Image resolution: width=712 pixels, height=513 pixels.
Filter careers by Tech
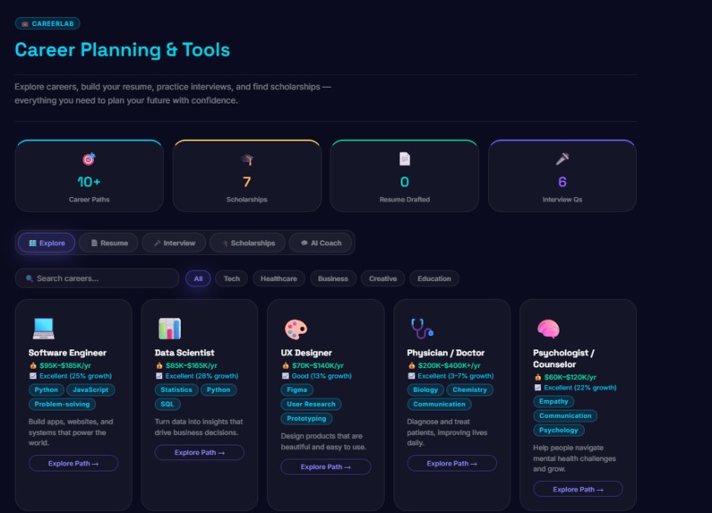click(x=232, y=278)
